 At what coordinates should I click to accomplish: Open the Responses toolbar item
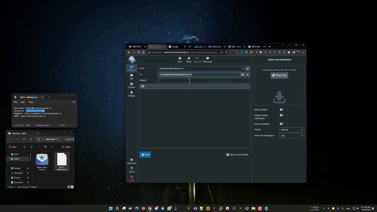point(207,59)
